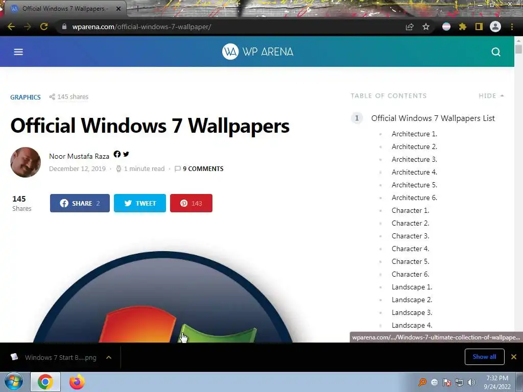Jump to Landscape 2 section

click(x=412, y=300)
